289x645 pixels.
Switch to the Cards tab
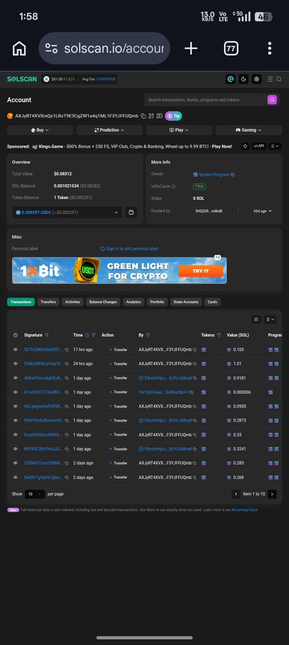point(212,302)
